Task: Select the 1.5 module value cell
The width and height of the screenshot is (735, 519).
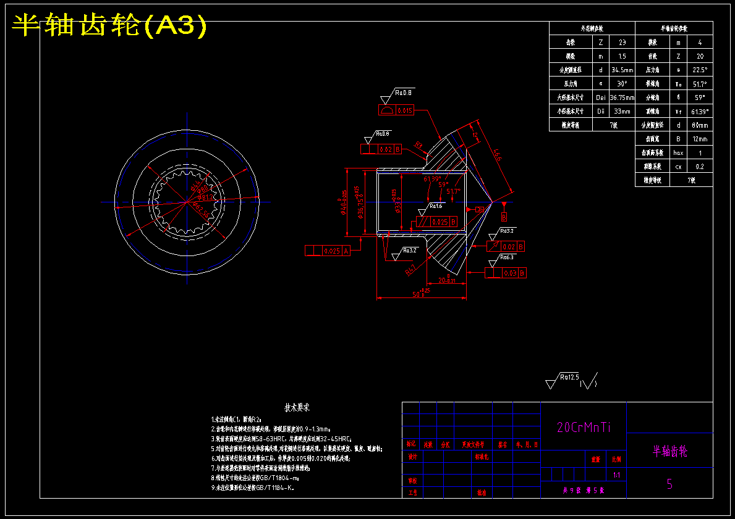Action: [x=622, y=56]
